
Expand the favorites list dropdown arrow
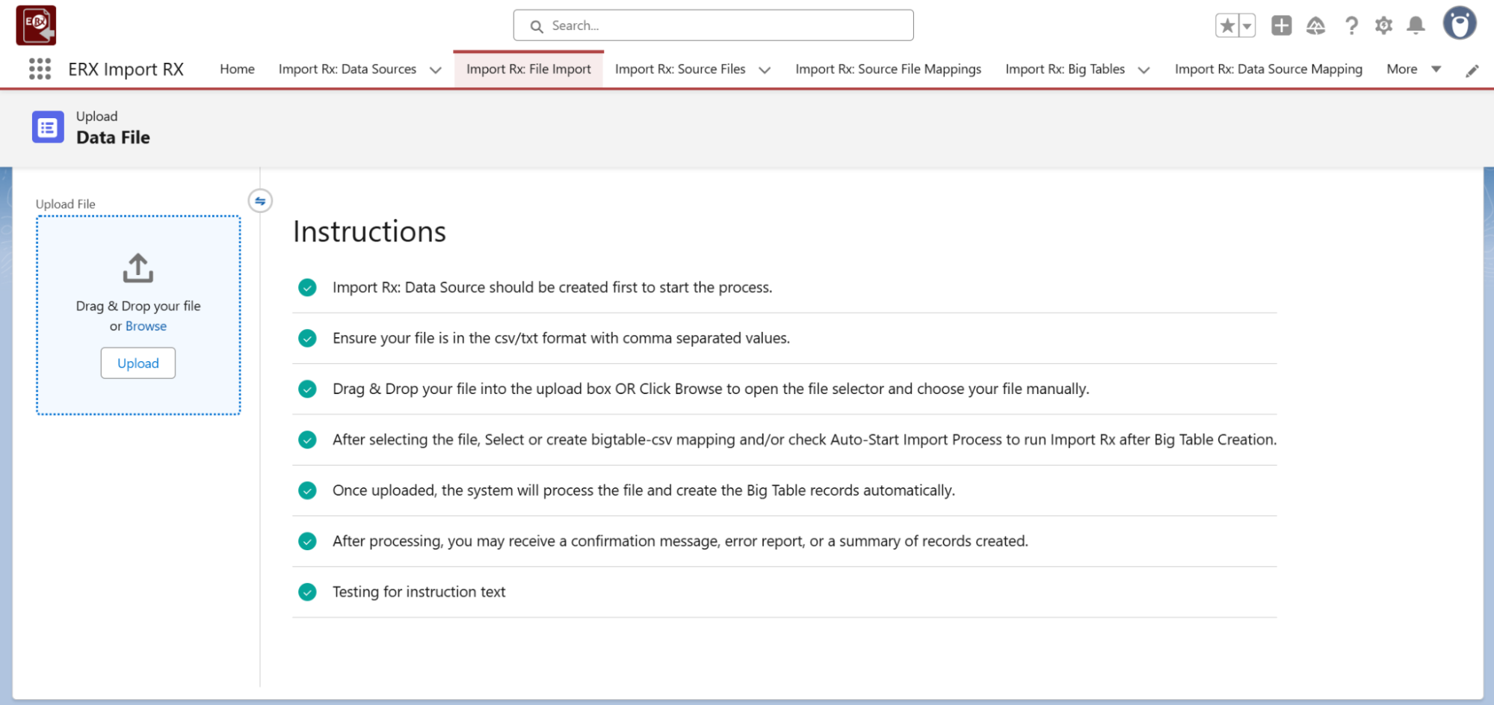tap(1247, 25)
